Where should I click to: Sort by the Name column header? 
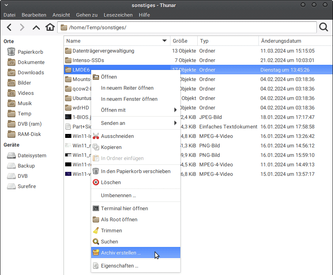(x=117, y=41)
